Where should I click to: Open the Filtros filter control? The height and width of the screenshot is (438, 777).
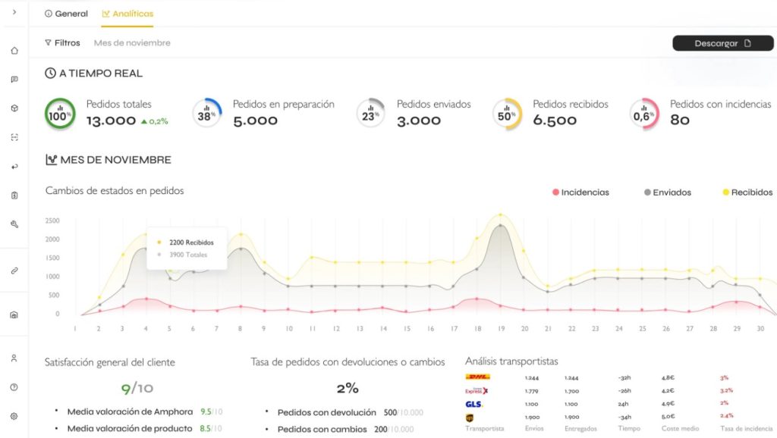62,43
